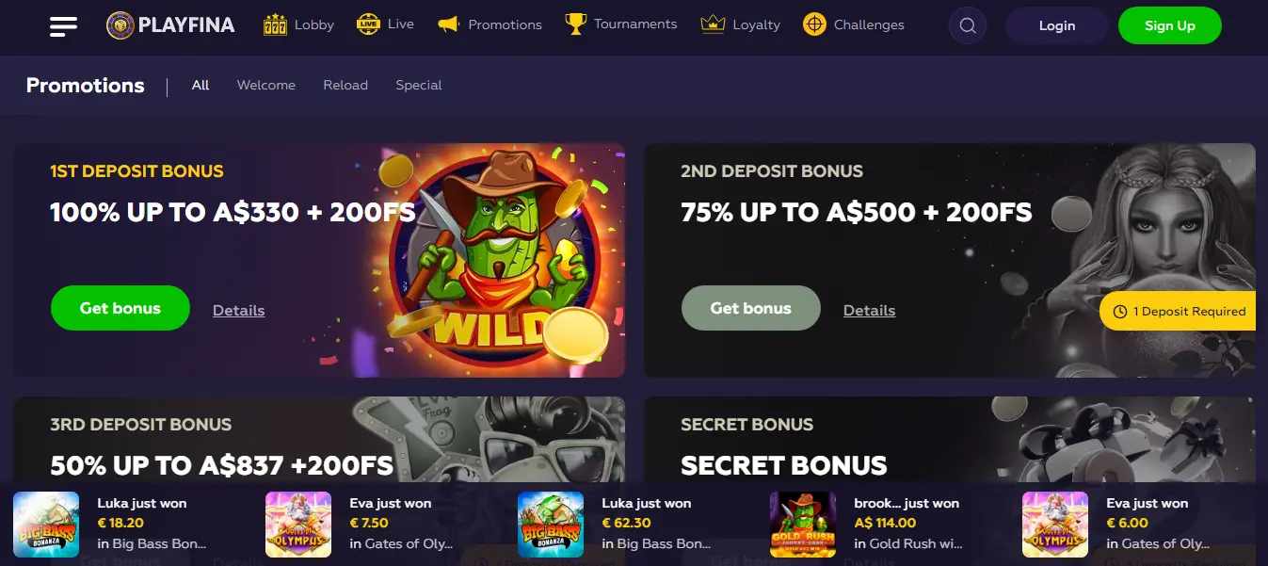The width and height of the screenshot is (1268, 566).
Task: View Details of 1st deposit bonus
Action: (x=239, y=310)
